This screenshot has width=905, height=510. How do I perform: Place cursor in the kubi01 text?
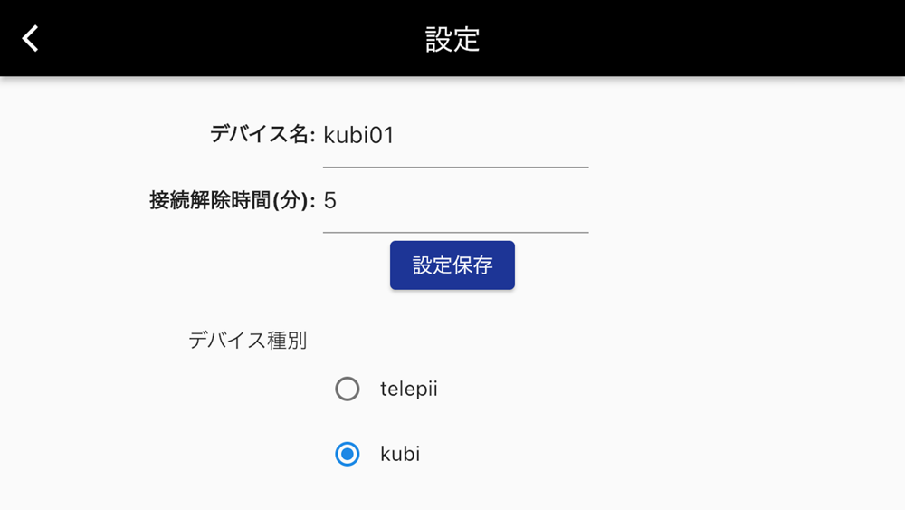click(x=359, y=136)
